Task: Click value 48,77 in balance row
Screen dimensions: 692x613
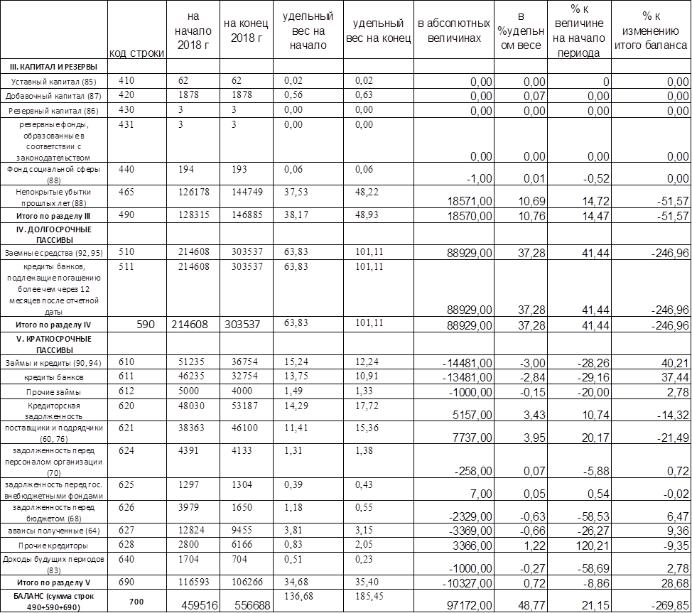Action: (x=521, y=601)
